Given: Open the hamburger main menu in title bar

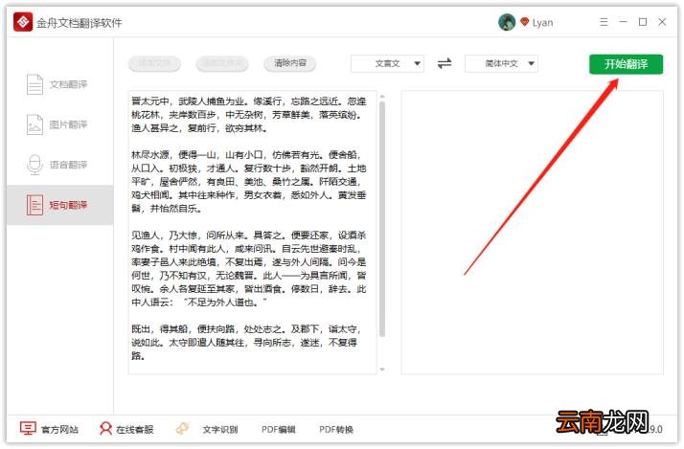Looking at the screenshot, I should (x=604, y=22).
